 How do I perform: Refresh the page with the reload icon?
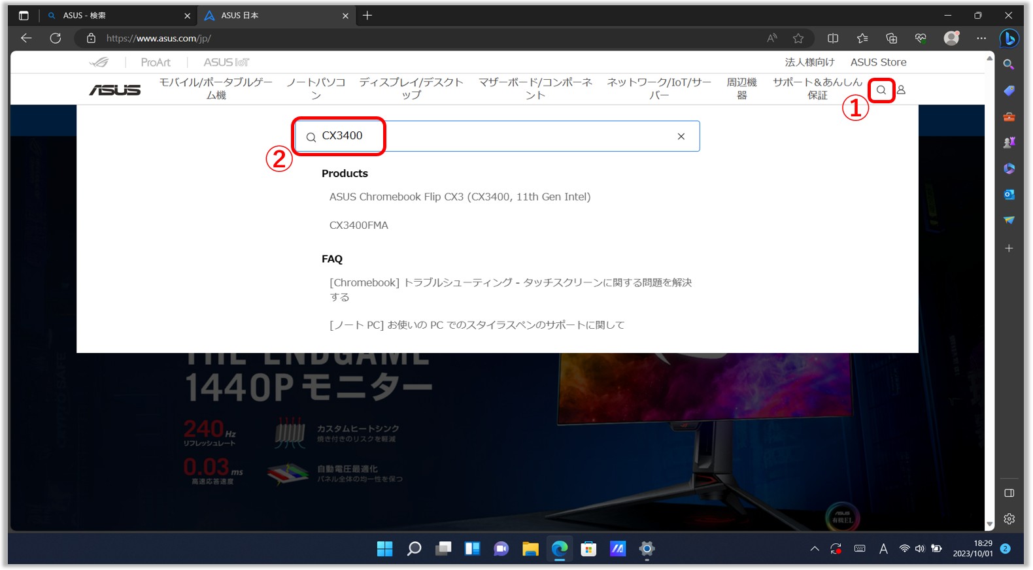pyautogui.click(x=56, y=38)
